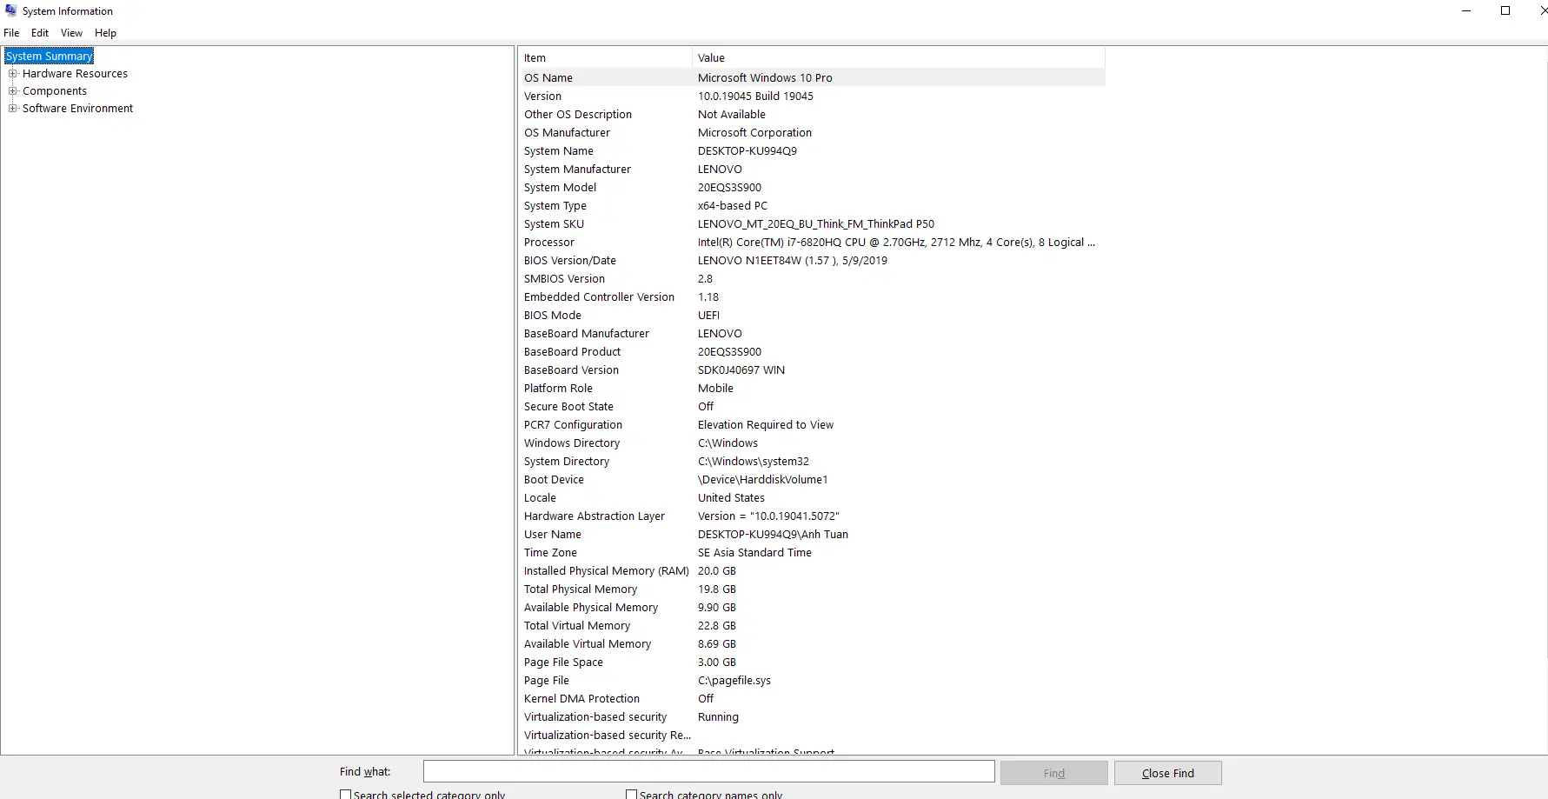Select the Processor row
Screen dimensions: 1548x799
[x=549, y=243]
